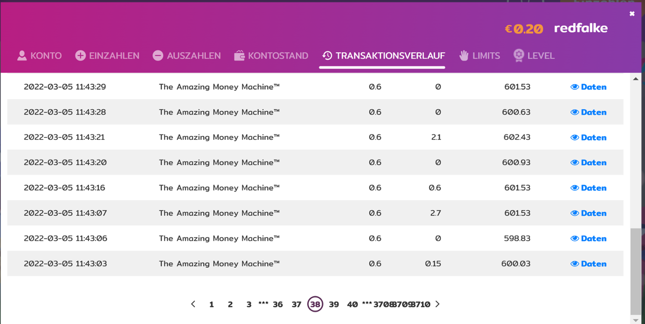645x324 pixels.
Task: Click the Transaktionsverlauf history clock icon
Action: pos(327,56)
